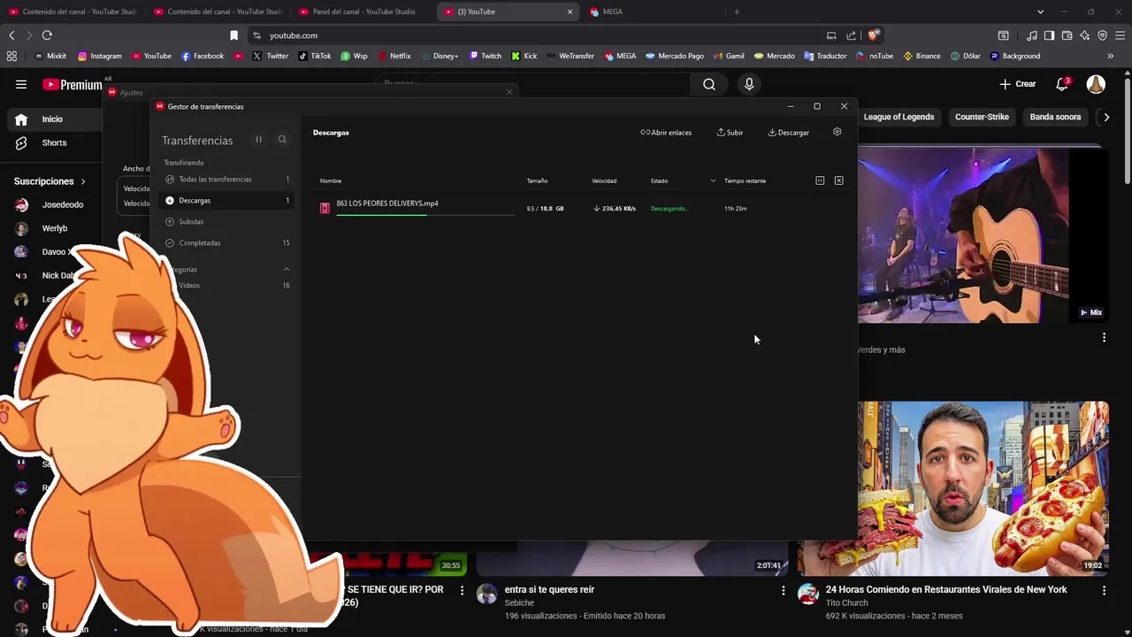Image resolution: width=1132 pixels, height=637 pixels.
Task: Search transfers with the magnifier icon
Action: click(282, 140)
